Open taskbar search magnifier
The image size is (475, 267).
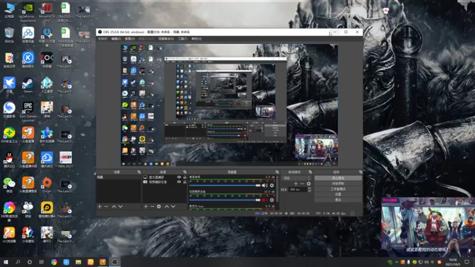tap(18, 262)
